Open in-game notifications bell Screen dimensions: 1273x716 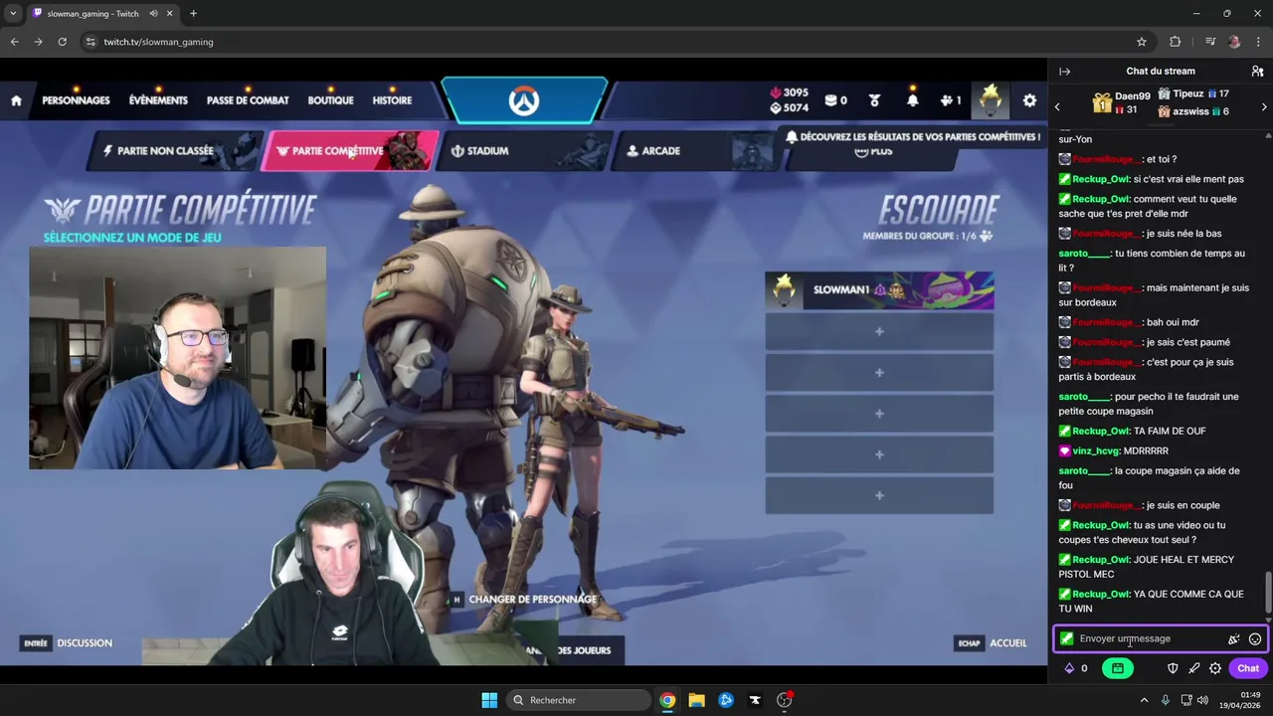tap(912, 100)
